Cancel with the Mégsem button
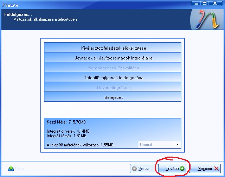Image resolution: width=225 pixels, height=177 pixels. pos(205,169)
